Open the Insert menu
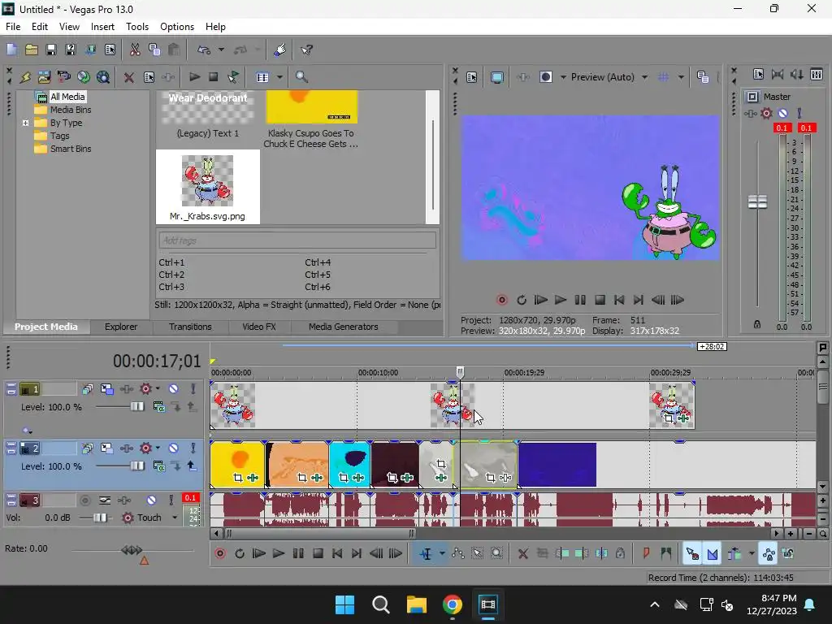 (102, 27)
